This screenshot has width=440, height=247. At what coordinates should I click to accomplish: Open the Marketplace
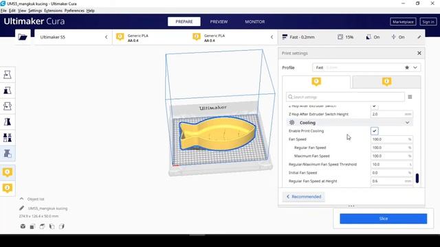pos(403,21)
